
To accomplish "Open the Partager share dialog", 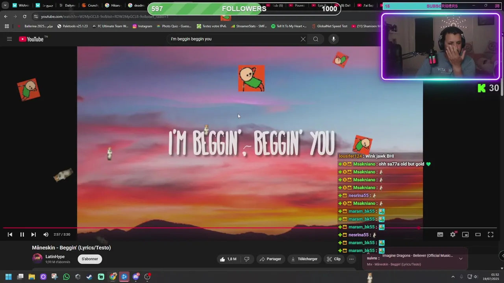I will [x=271, y=259].
